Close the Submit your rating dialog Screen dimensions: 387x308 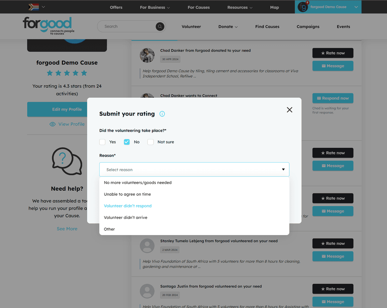point(290,110)
